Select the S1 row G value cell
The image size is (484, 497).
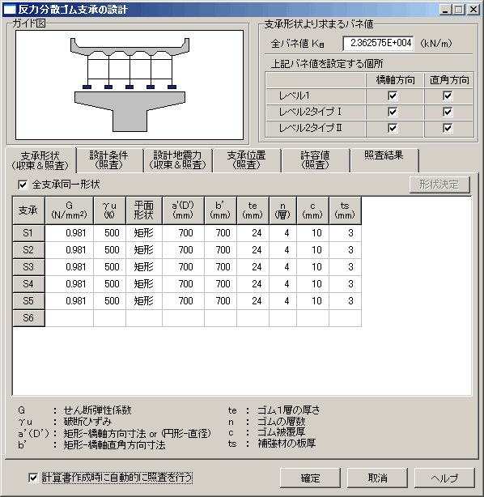pos(70,233)
